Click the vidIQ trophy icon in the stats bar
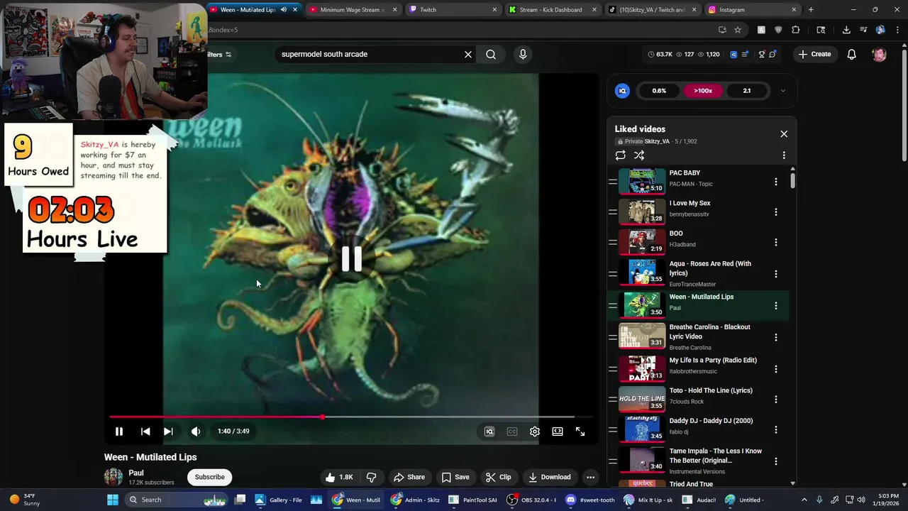This screenshot has height=511, width=908. click(762, 55)
